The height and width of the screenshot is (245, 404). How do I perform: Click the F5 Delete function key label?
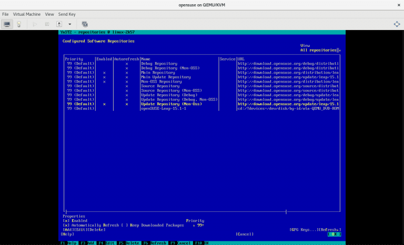pyautogui.click(x=128, y=243)
